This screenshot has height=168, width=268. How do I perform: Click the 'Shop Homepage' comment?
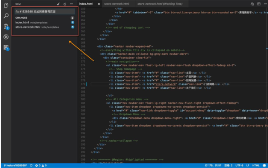(125, 69)
